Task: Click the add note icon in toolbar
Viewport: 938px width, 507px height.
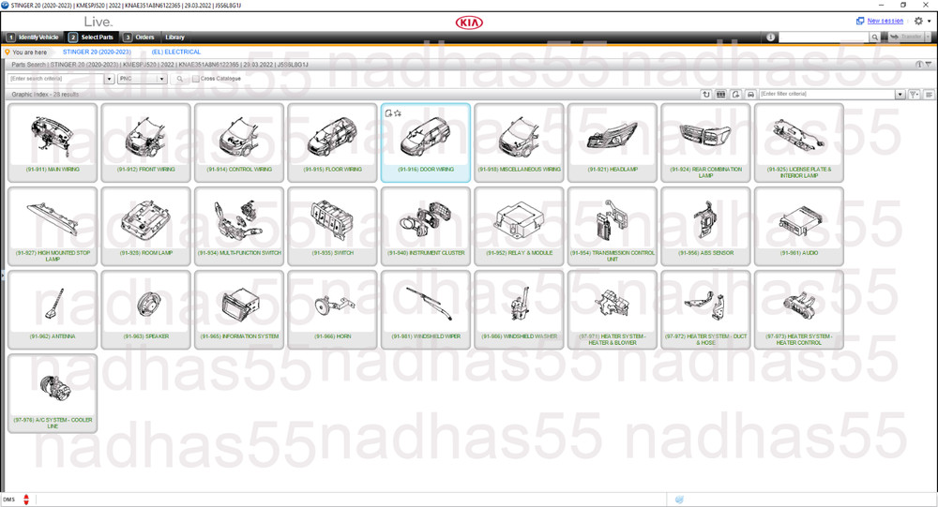Action: point(735,95)
